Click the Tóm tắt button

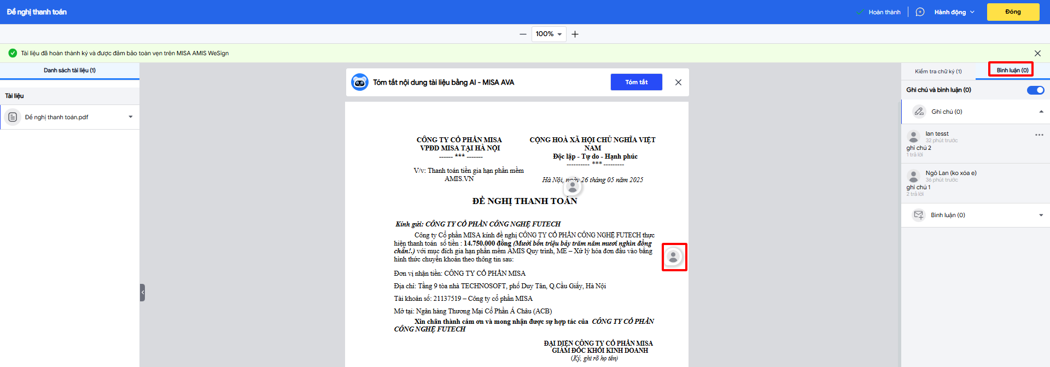tap(637, 82)
